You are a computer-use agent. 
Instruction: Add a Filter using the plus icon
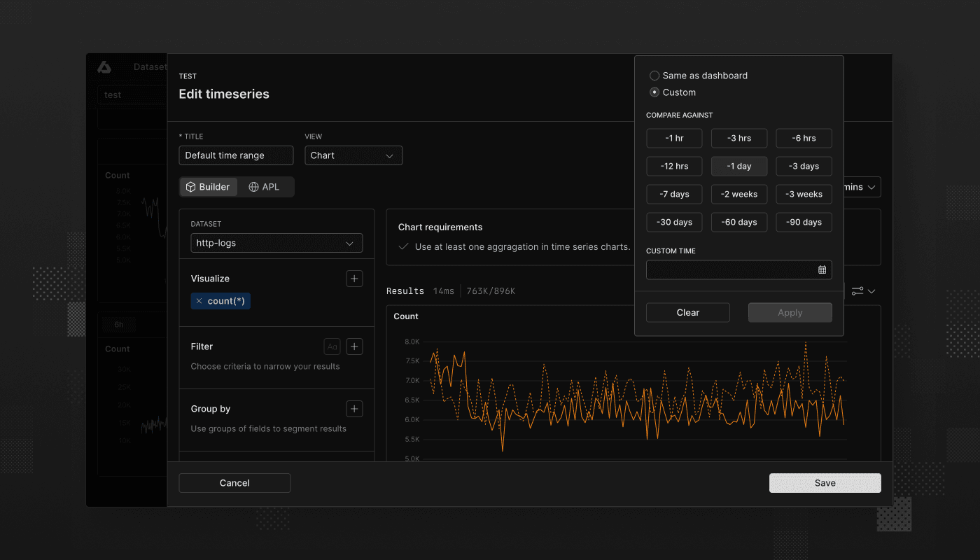(x=354, y=346)
